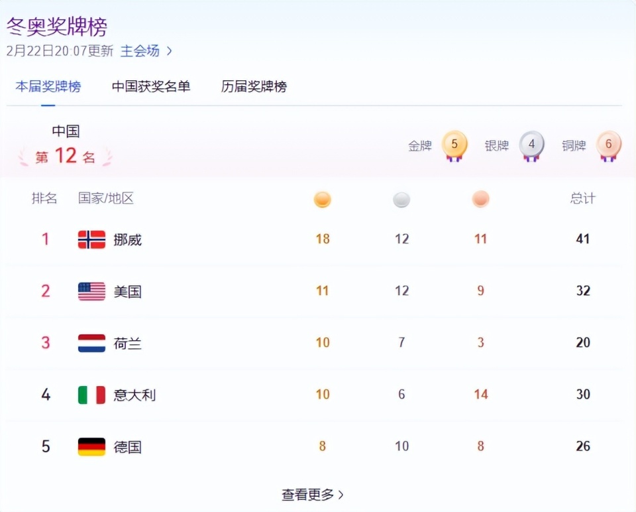
Task: Click the gold medal column header icon
Action: 323,199
